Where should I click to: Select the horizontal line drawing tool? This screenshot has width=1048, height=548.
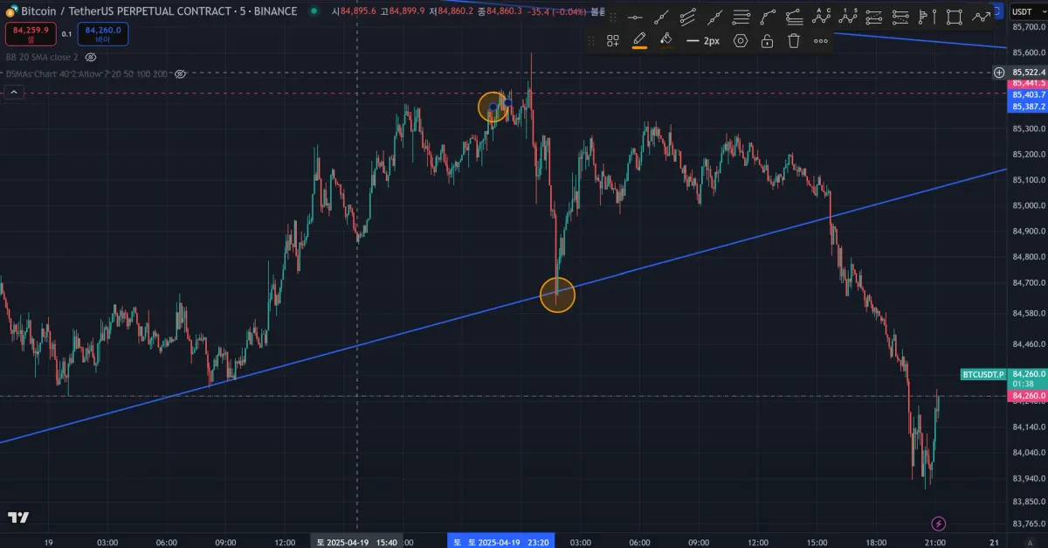(x=636, y=17)
